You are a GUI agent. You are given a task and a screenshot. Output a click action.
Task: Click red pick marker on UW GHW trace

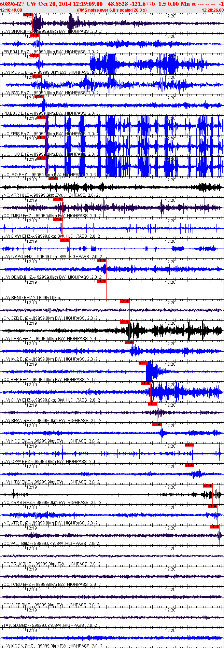click(x=146, y=383)
